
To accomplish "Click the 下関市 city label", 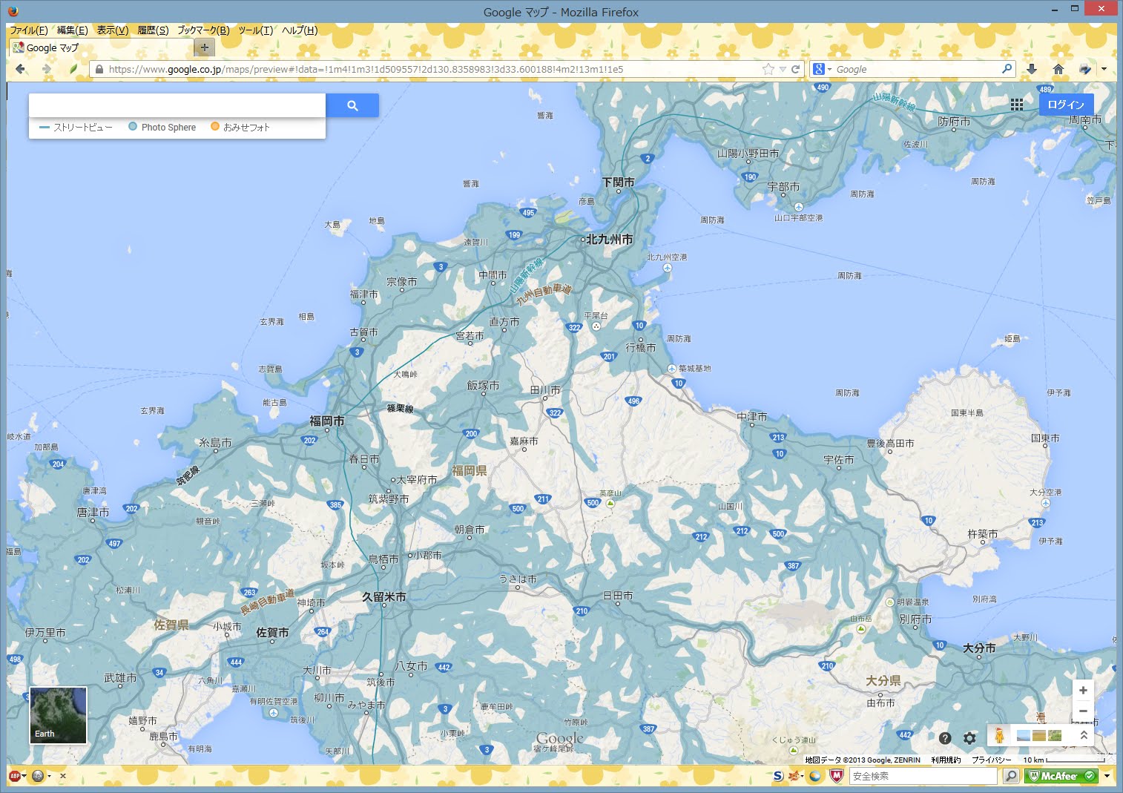I will tap(618, 182).
